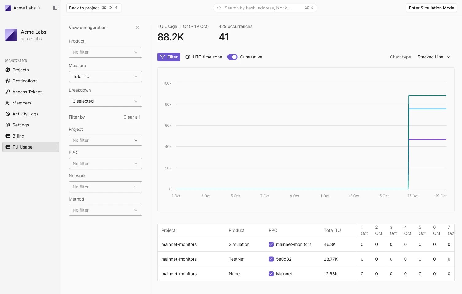Close the View configuration panel

pyautogui.click(x=137, y=28)
